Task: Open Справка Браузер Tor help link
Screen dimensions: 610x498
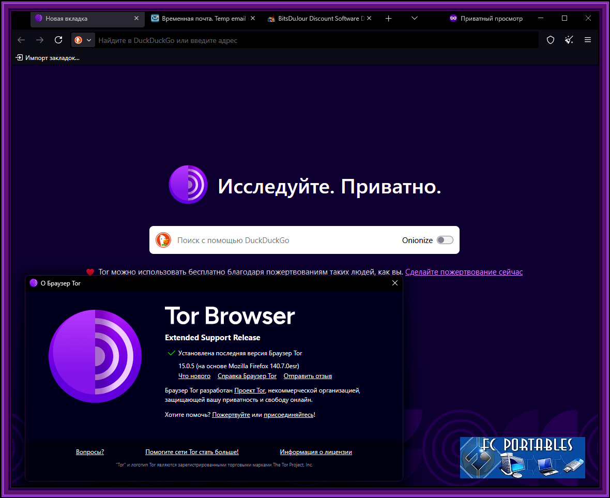Action: [247, 376]
